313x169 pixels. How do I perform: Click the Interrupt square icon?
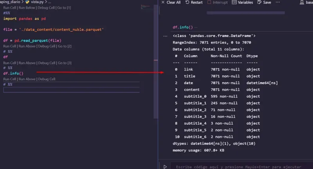[x=209, y=2]
